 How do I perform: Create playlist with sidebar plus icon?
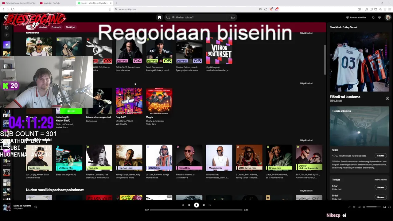[x=6, y=35]
